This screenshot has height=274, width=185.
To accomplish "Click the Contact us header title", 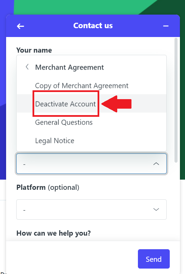I will pyautogui.click(x=93, y=25).
